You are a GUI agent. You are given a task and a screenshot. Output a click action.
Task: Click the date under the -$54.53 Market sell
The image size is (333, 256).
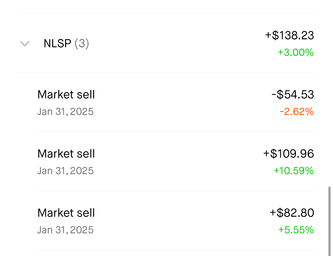tap(65, 112)
